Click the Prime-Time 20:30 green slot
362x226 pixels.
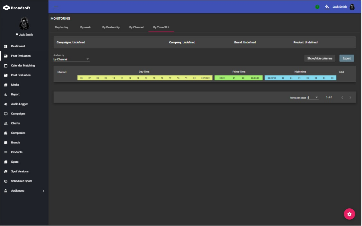222,78
